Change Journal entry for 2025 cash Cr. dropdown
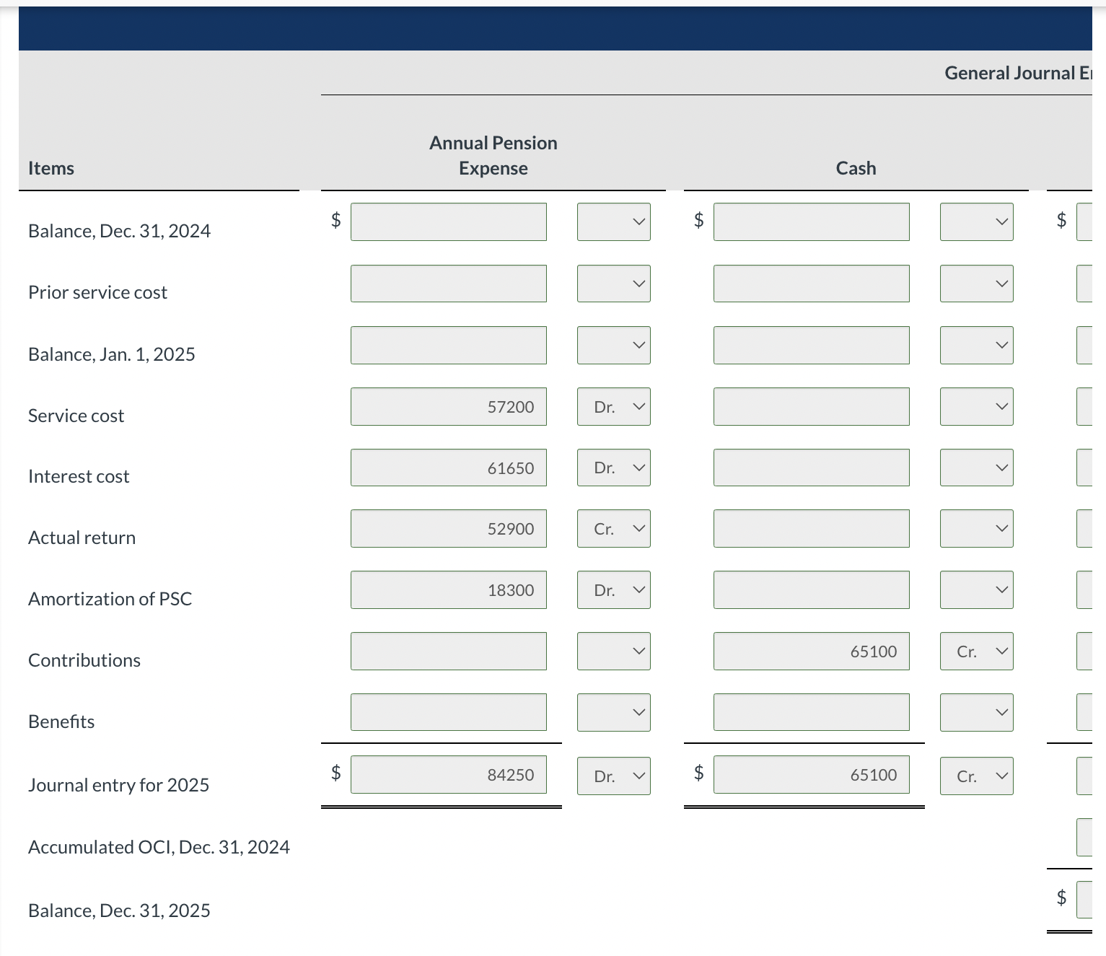 [977, 776]
